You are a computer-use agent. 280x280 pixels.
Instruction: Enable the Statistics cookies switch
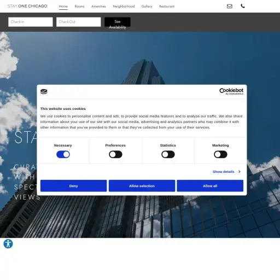tap(168, 154)
